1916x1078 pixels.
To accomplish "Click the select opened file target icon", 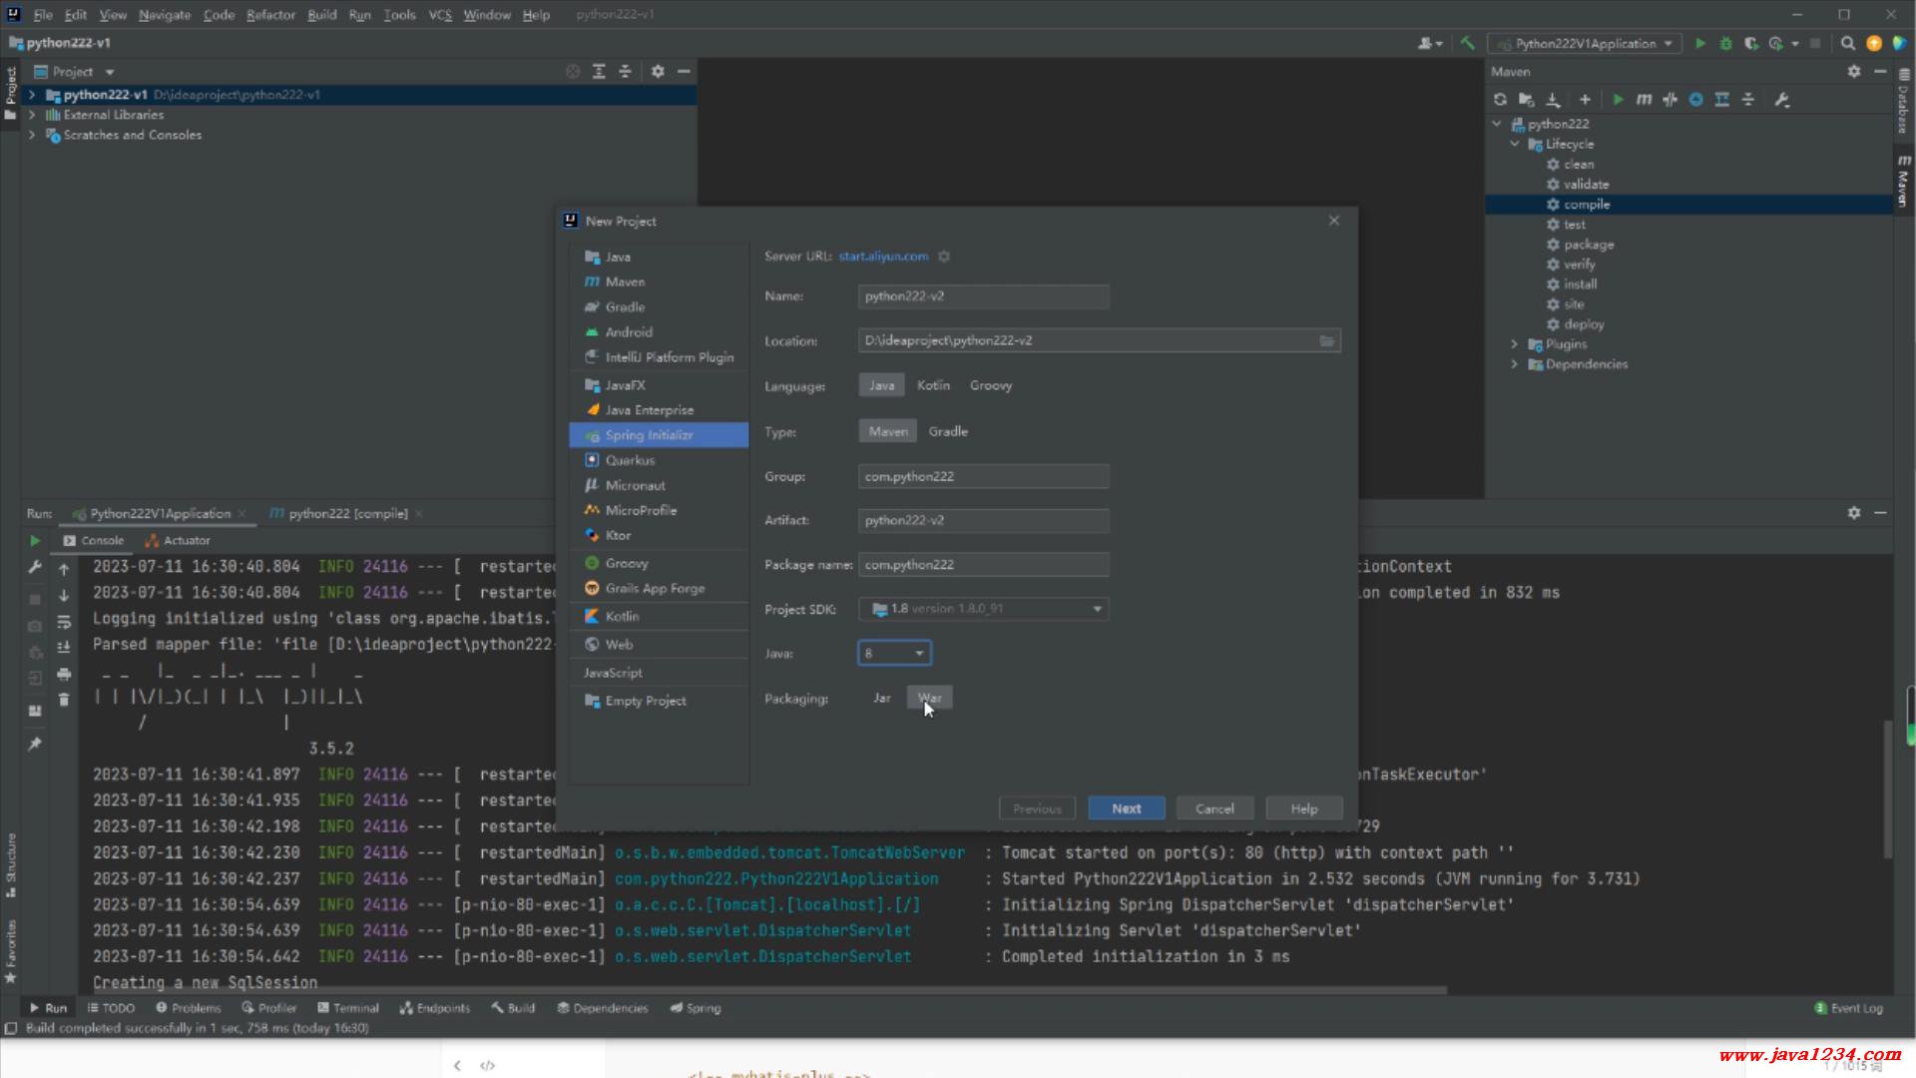I will pos(573,72).
